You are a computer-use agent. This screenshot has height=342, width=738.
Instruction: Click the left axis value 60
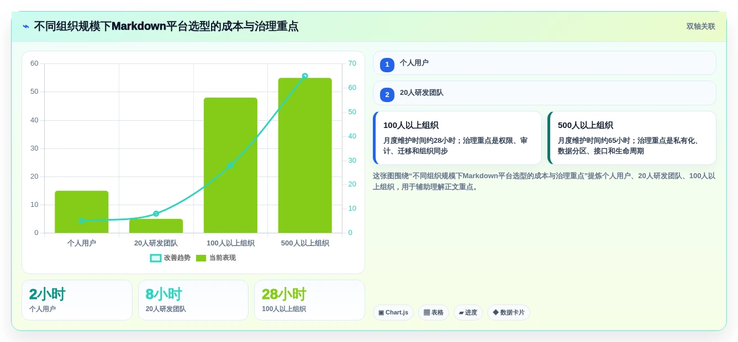tap(34, 63)
